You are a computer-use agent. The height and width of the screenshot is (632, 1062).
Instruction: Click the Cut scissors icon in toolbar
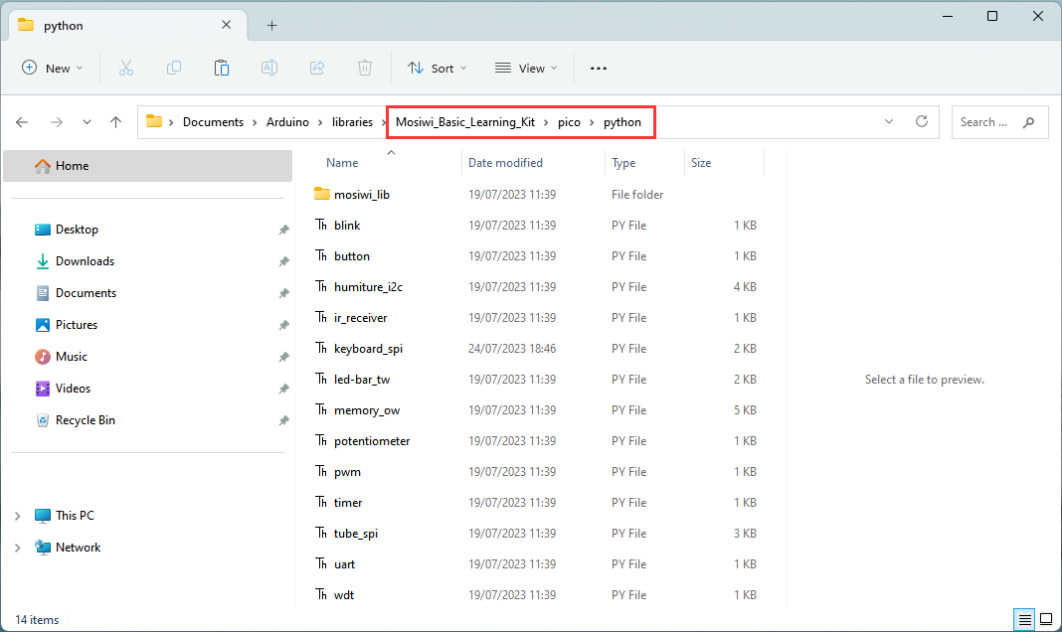(126, 68)
